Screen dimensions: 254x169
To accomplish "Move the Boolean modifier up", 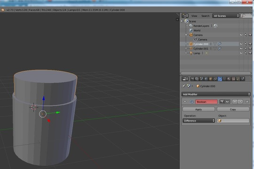I will click(x=235, y=102).
